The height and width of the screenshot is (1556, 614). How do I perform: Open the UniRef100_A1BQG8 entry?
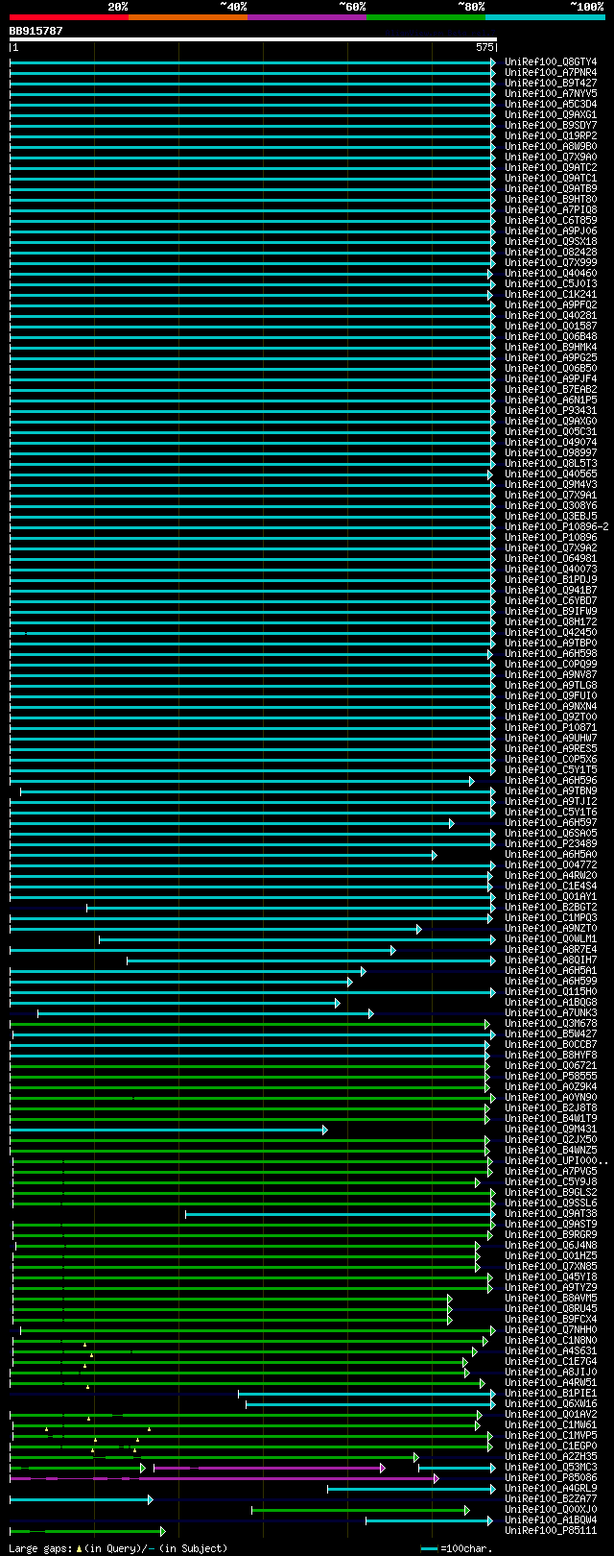coord(551,1002)
